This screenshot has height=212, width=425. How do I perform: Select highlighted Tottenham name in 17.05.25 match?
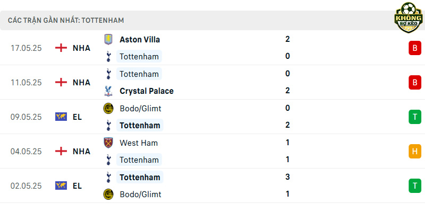(139, 57)
